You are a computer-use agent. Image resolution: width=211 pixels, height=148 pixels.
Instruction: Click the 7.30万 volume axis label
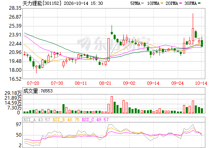[x=14, y=108]
